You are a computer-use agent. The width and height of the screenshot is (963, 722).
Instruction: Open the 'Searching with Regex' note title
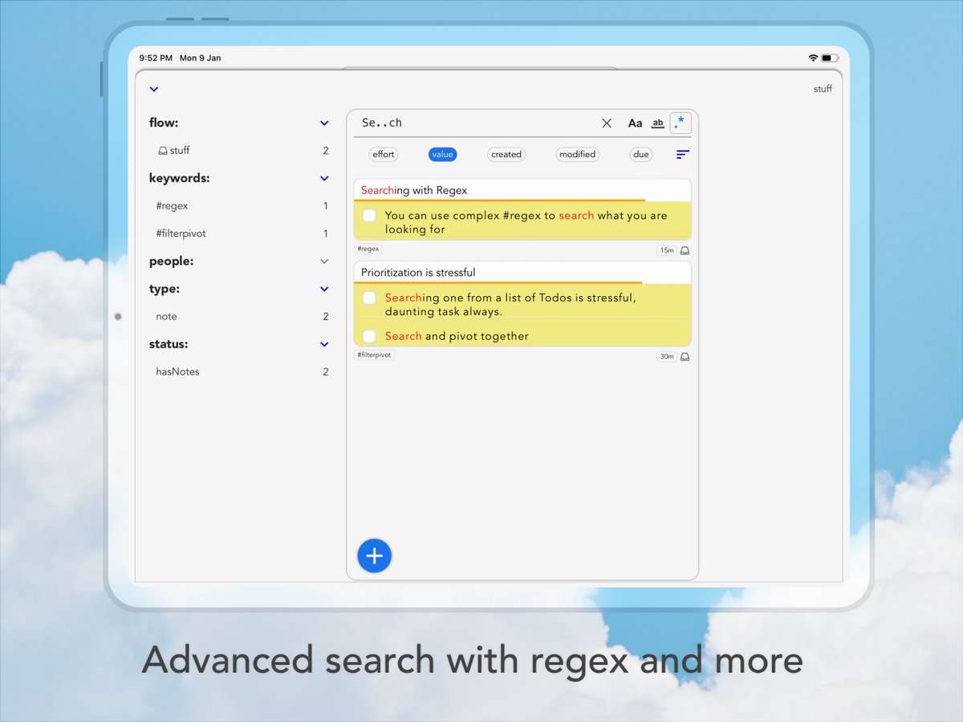tap(414, 190)
